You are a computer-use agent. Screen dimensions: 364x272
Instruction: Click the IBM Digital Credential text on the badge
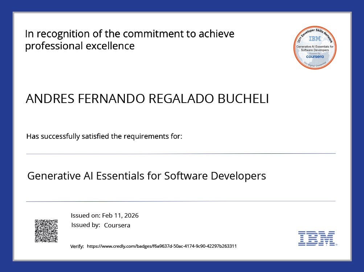[x=314, y=65]
